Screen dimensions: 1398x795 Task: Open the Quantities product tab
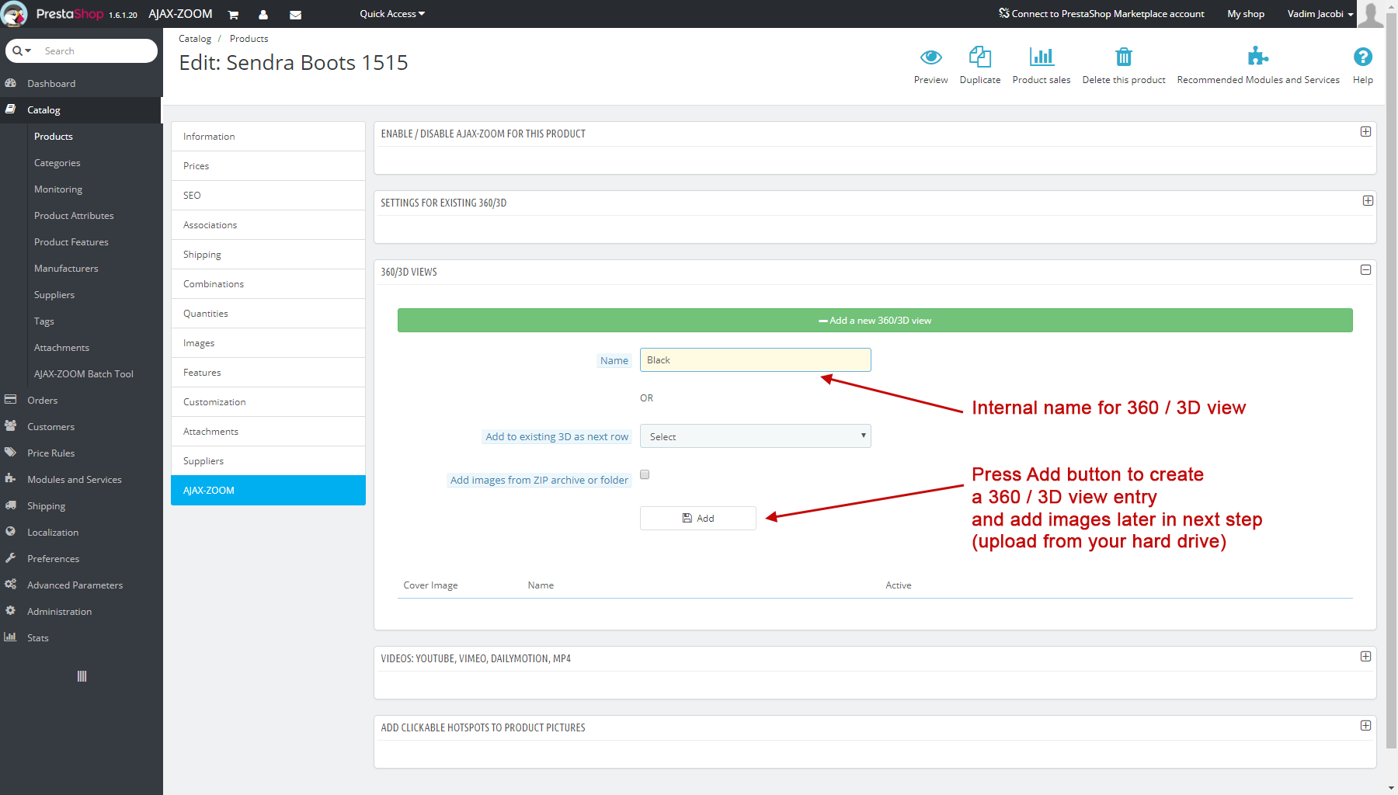(x=268, y=314)
